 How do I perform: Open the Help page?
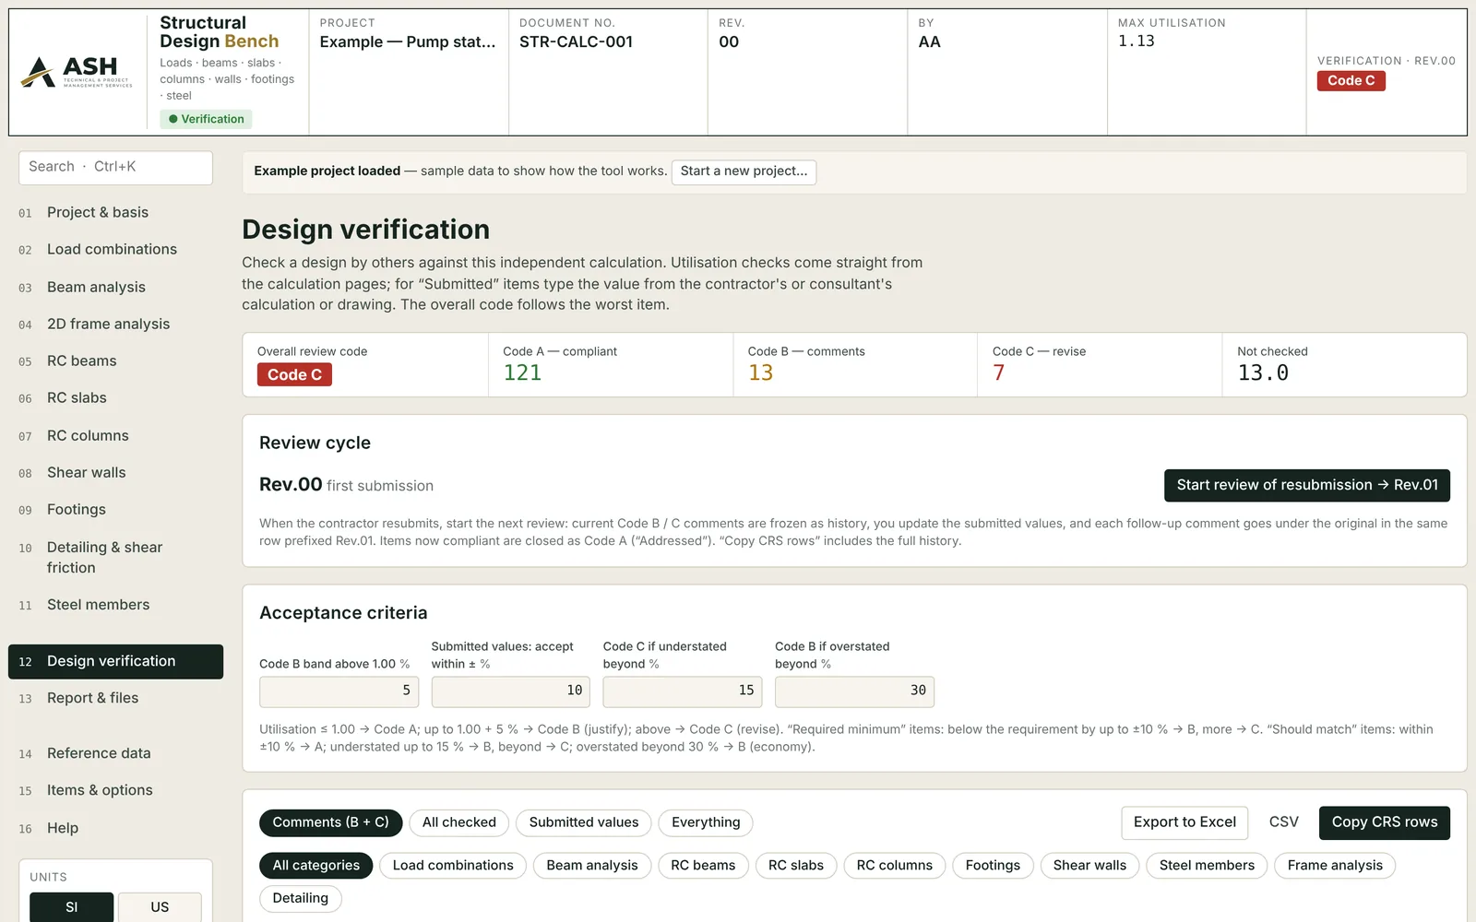click(x=115, y=828)
